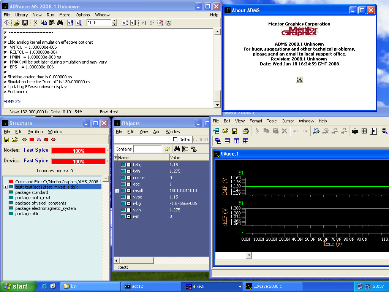Select package math_real in Structure tree

click(33, 198)
